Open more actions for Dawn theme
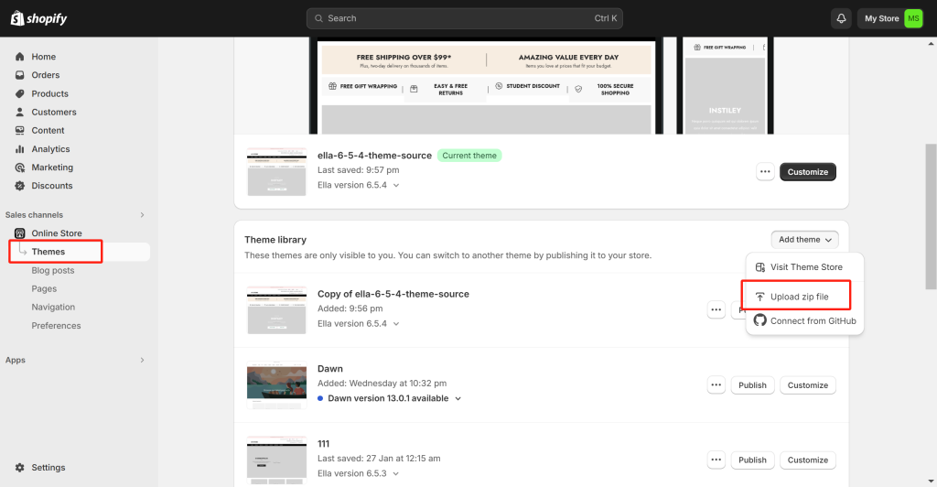This screenshot has width=937, height=487. coord(716,385)
